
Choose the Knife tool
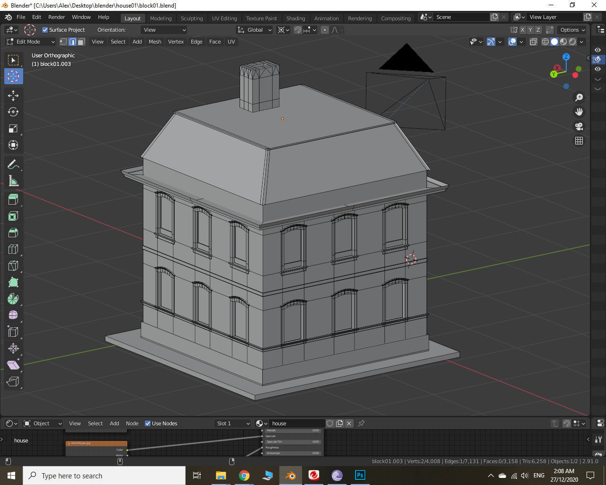[x=13, y=266]
